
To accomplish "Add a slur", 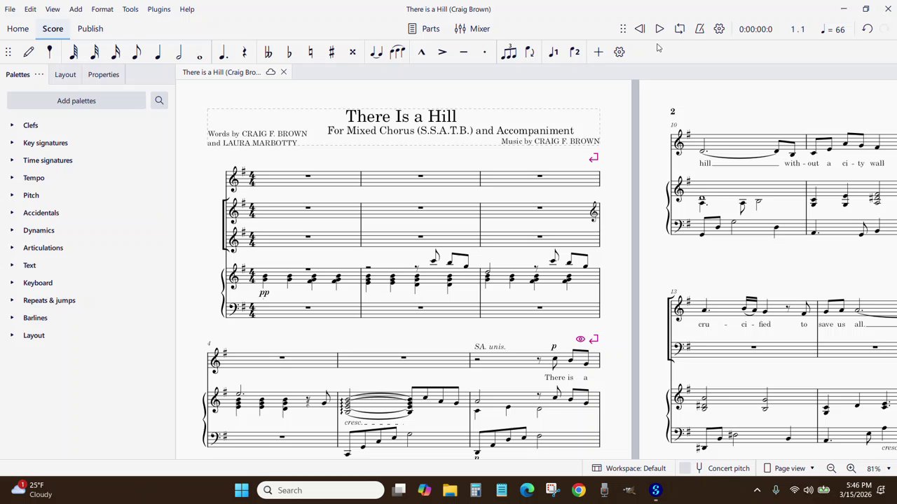I will pyautogui.click(x=397, y=52).
